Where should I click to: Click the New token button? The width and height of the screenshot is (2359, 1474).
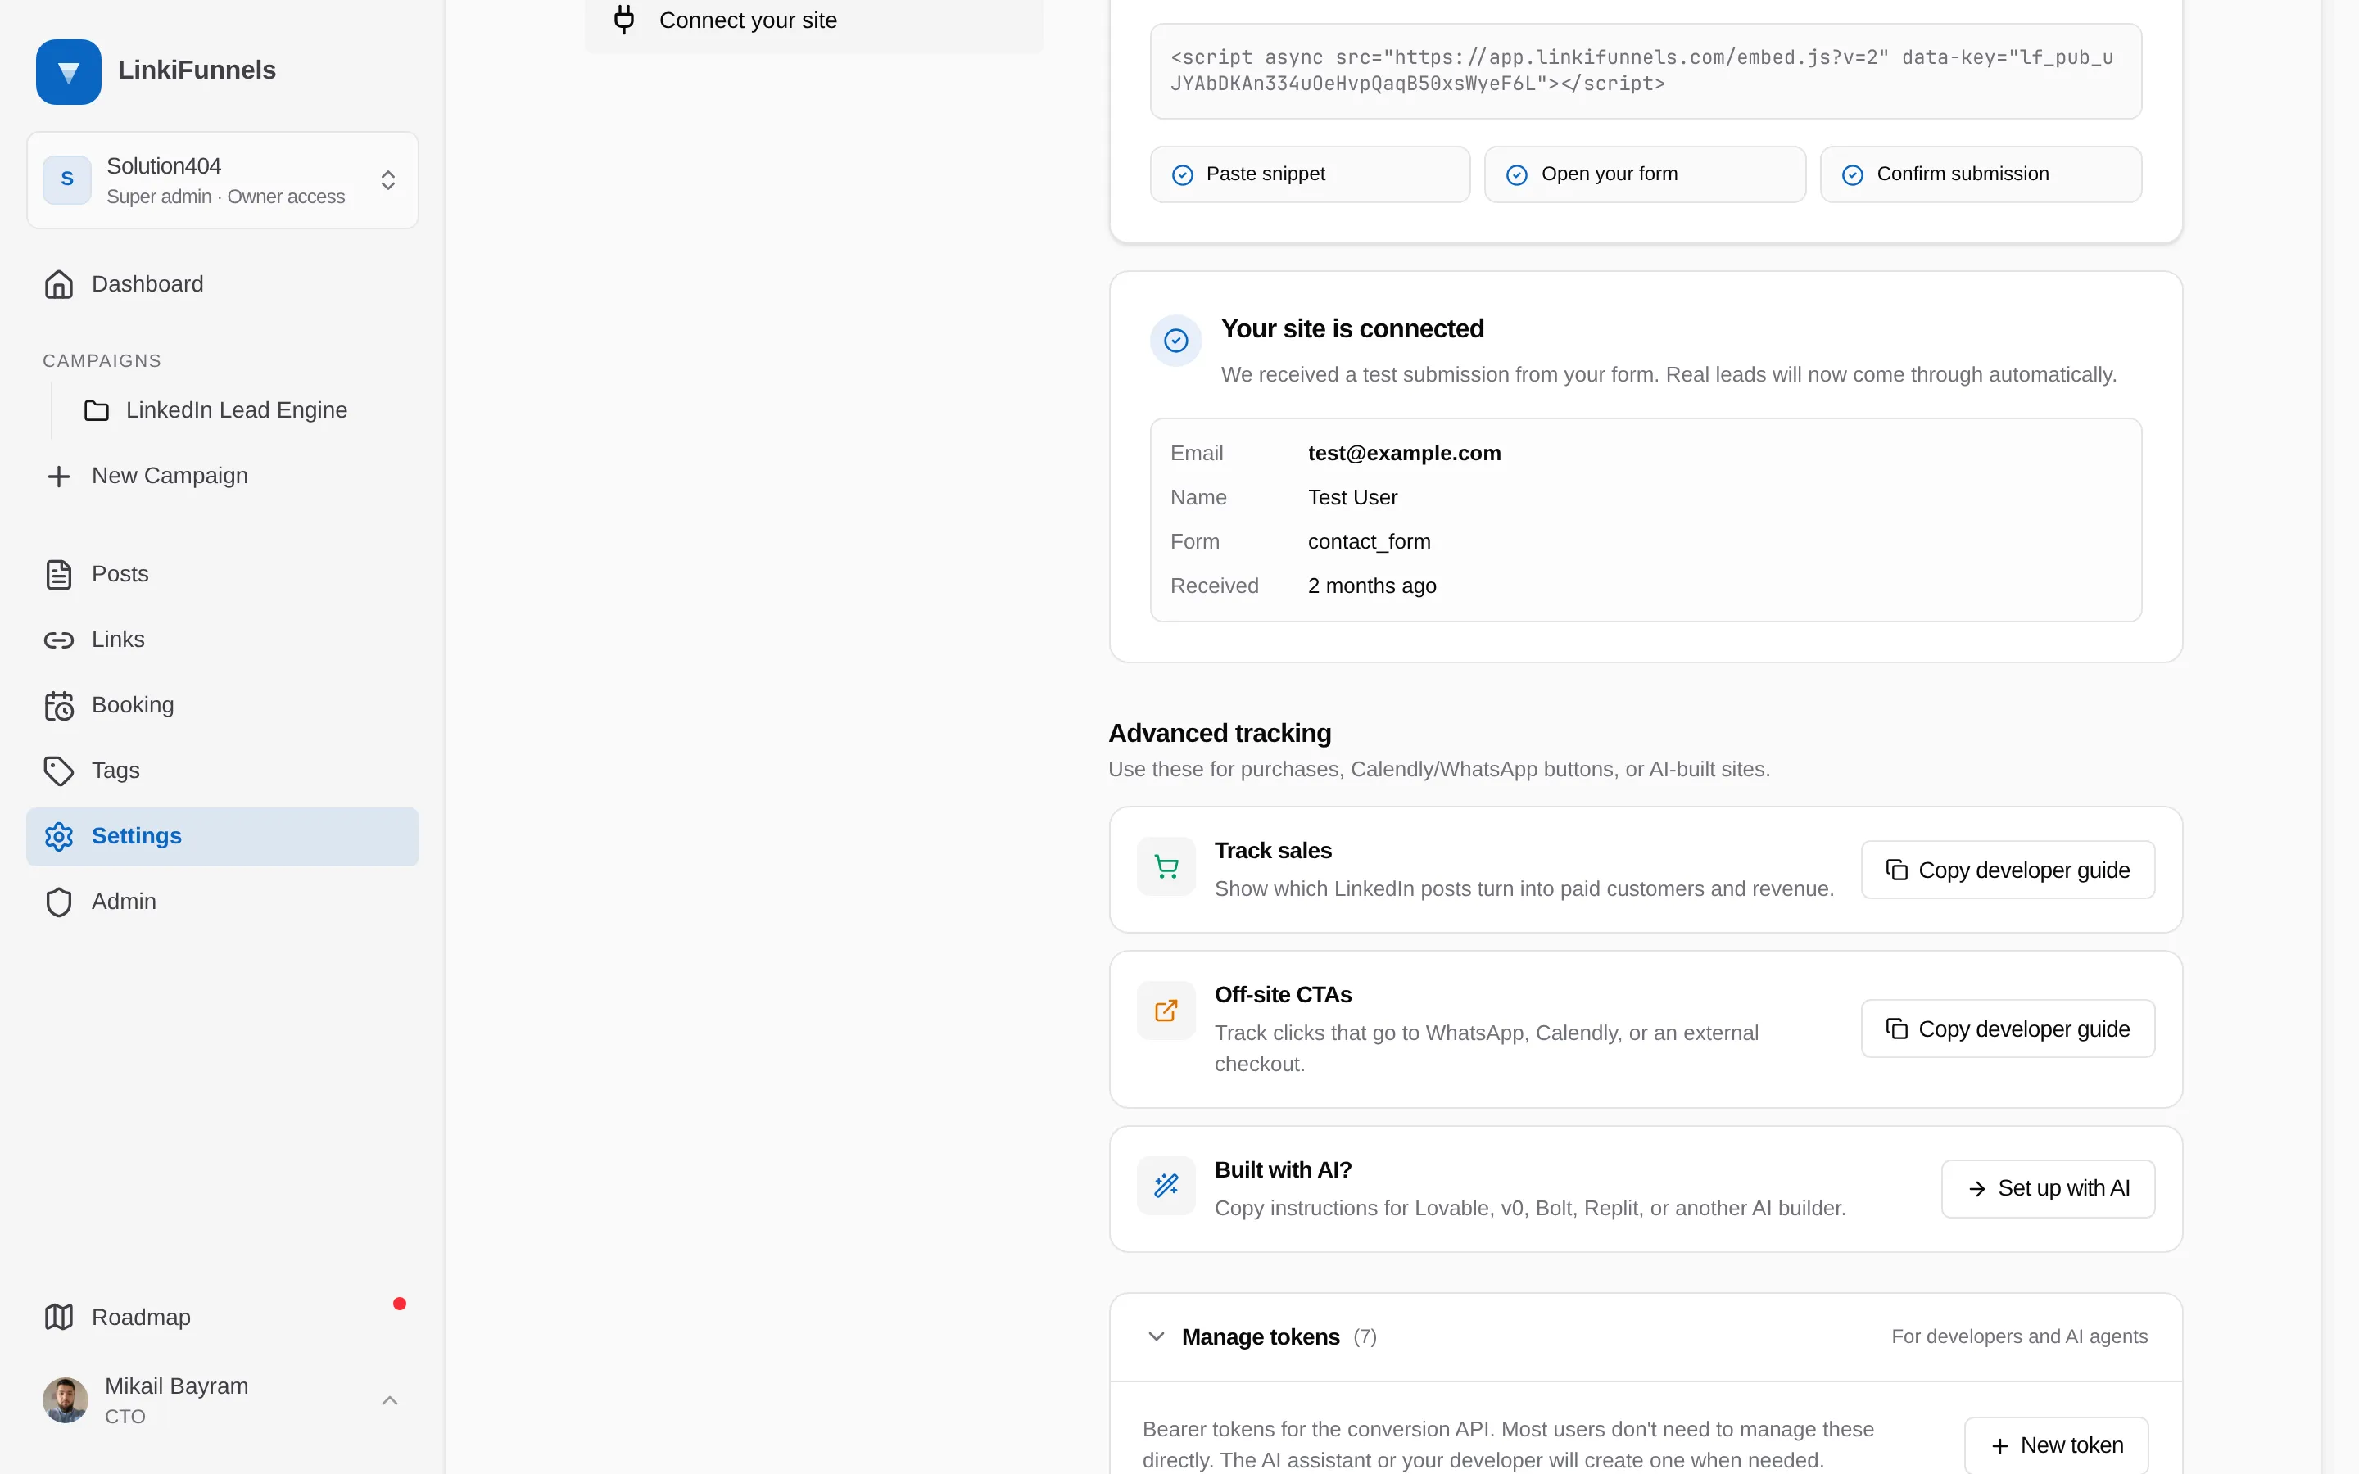click(2057, 1445)
